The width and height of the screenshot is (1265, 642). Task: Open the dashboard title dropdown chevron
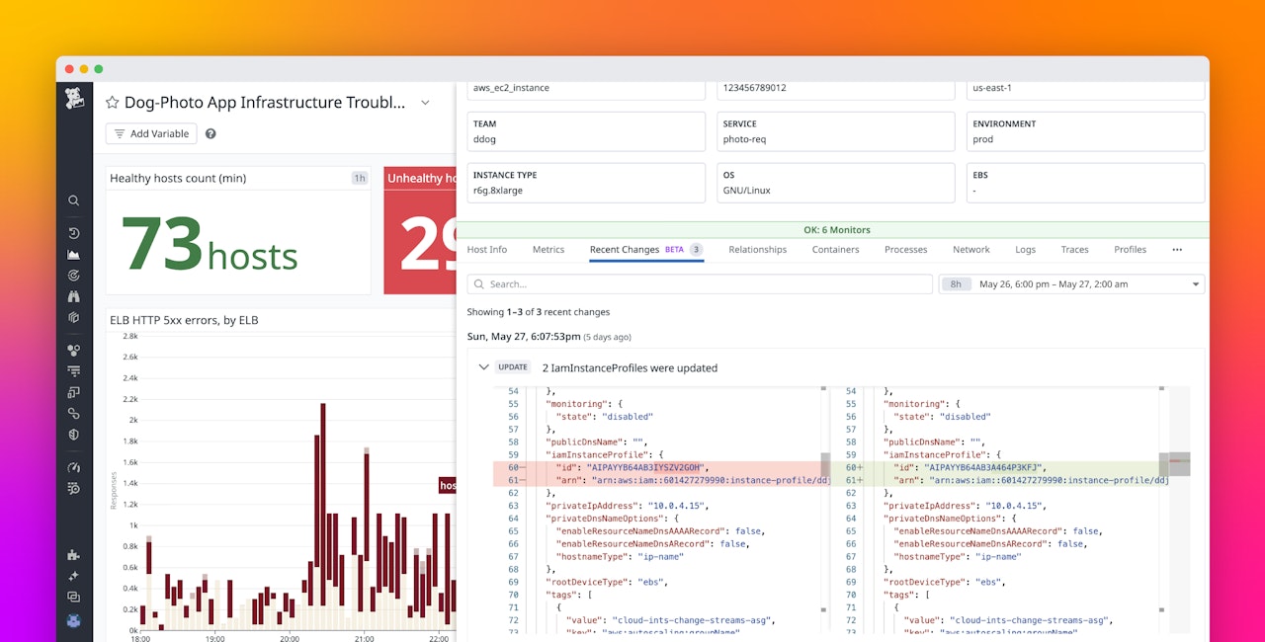(425, 102)
